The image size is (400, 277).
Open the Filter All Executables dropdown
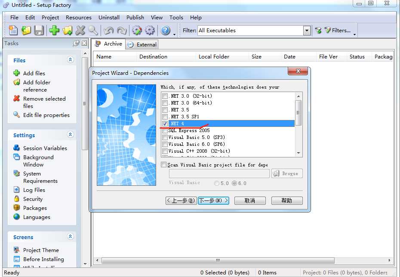pos(307,31)
